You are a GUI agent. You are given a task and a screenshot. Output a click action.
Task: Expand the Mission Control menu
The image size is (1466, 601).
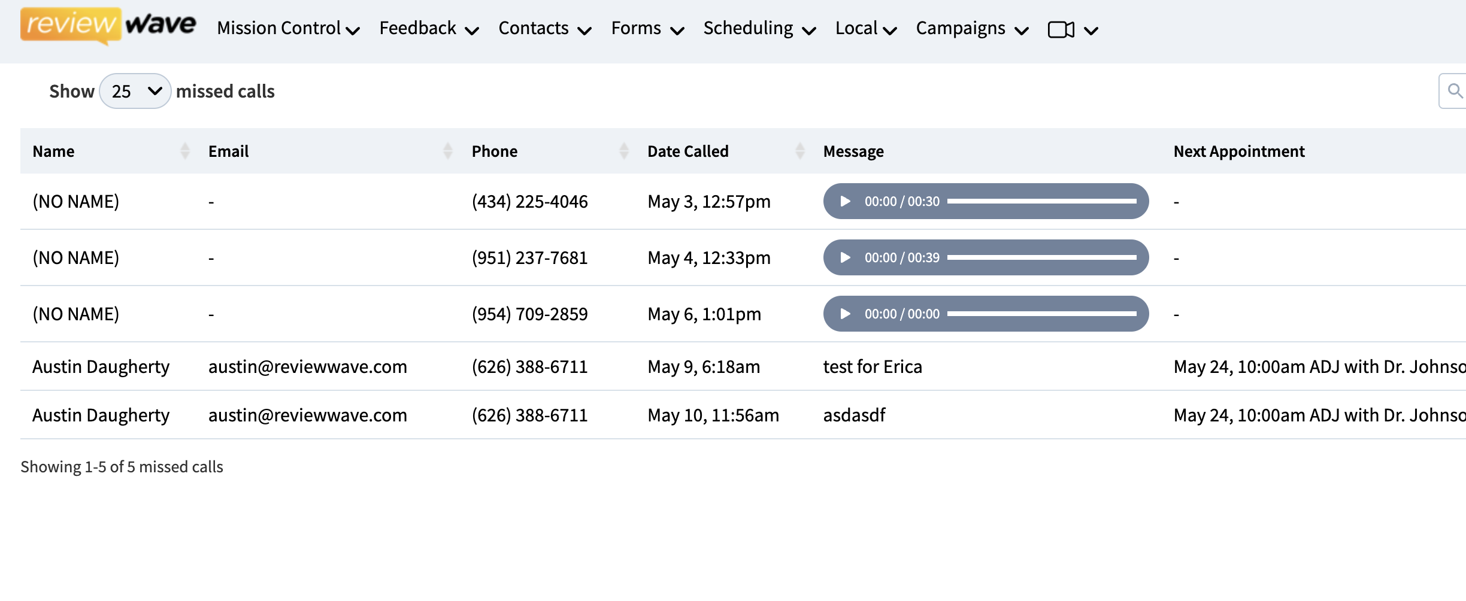[x=288, y=29]
